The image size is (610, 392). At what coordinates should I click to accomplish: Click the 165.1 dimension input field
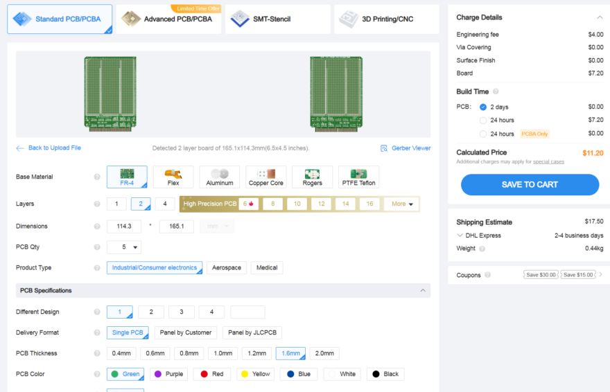click(x=177, y=226)
